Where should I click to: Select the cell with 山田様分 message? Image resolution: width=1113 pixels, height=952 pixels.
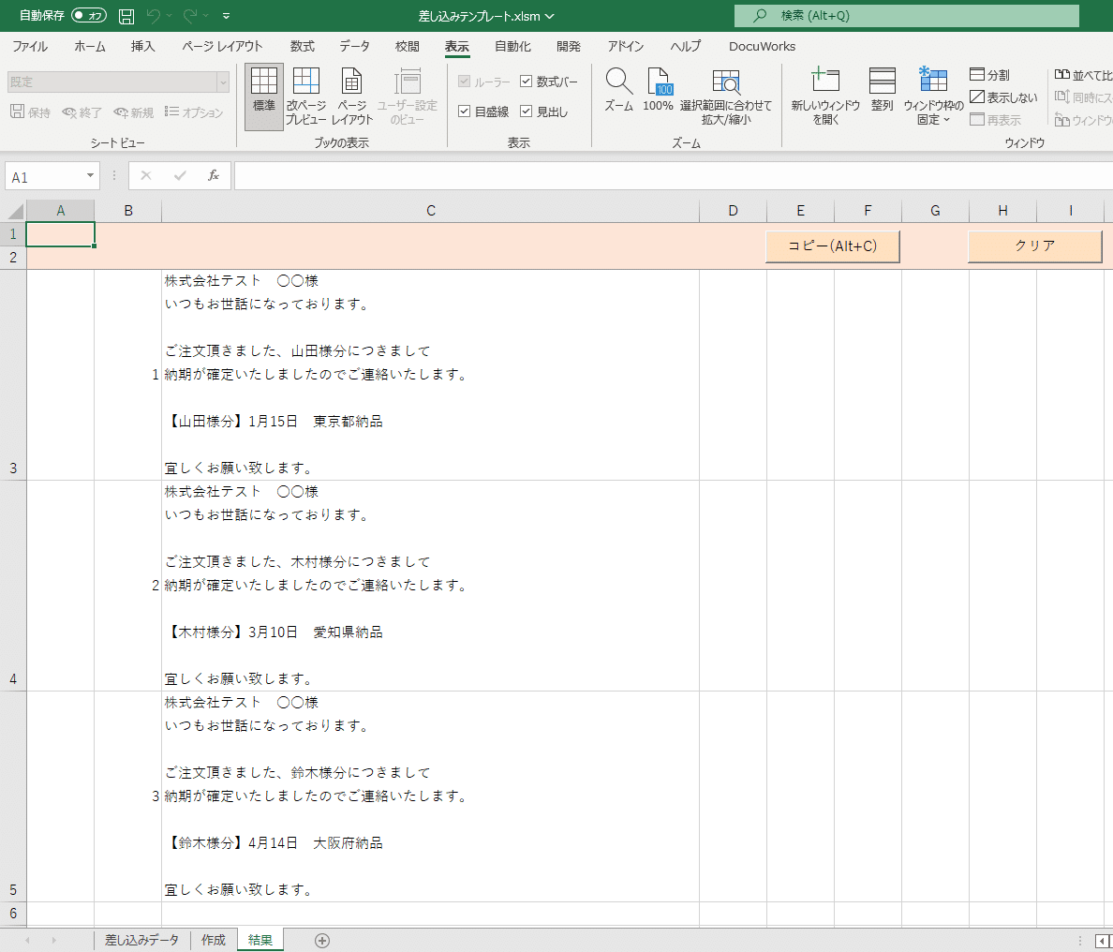coord(431,375)
